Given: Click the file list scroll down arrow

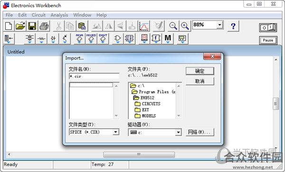Looking at the screenshot, I should [116, 116].
